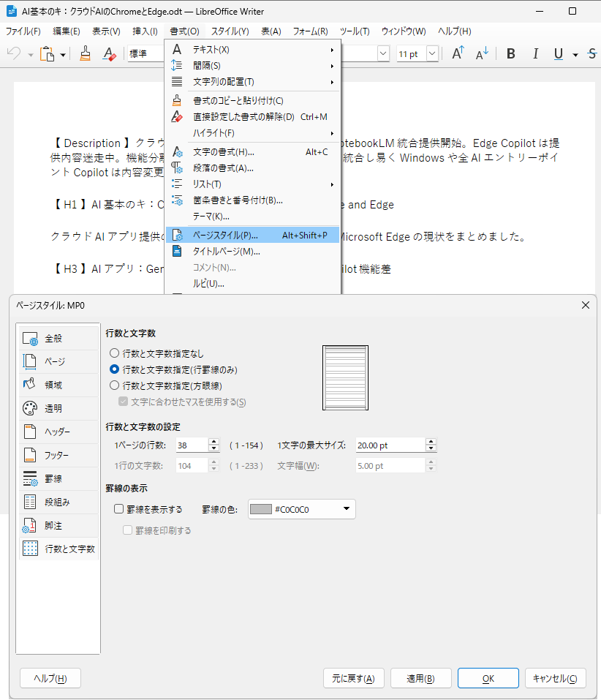This screenshot has height=700, width=601.
Task: Click the #C0C0C0 gray color swatch
Action: pyautogui.click(x=263, y=509)
